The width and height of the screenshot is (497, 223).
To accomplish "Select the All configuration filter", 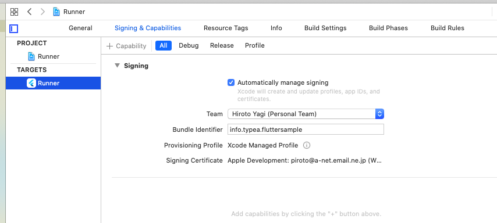I will tap(164, 45).
